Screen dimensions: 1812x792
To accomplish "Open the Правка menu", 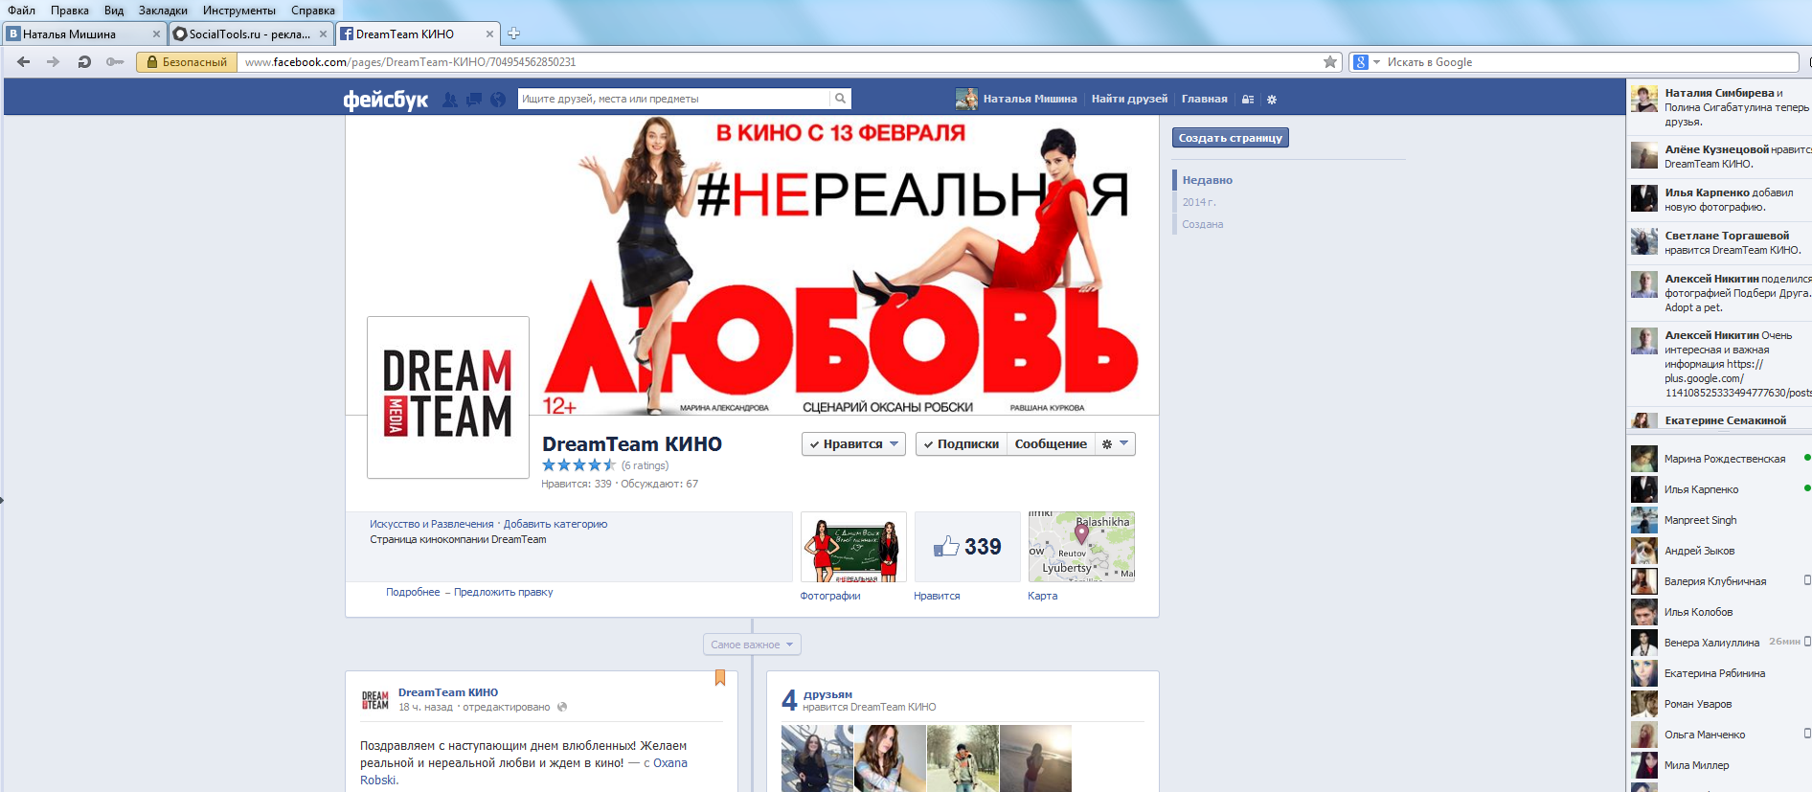I will [x=70, y=11].
